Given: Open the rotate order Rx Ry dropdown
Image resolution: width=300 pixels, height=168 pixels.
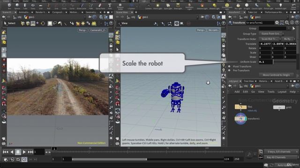Looking at the screenshot, I should click(289, 39).
